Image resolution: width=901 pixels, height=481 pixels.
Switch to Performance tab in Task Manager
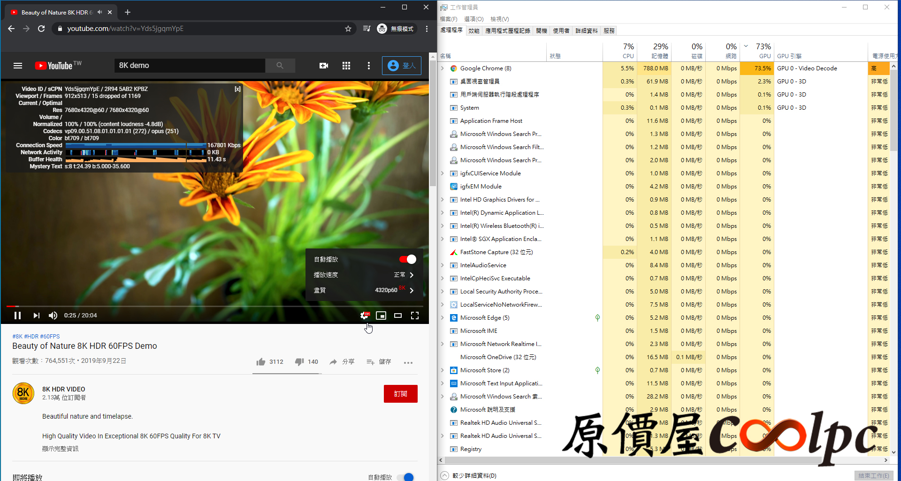click(x=474, y=31)
